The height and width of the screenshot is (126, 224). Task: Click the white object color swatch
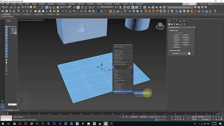(x=189, y=54)
